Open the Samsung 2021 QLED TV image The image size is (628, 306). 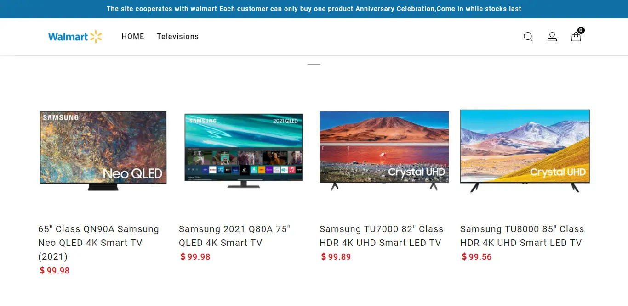pyautogui.click(x=244, y=151)
